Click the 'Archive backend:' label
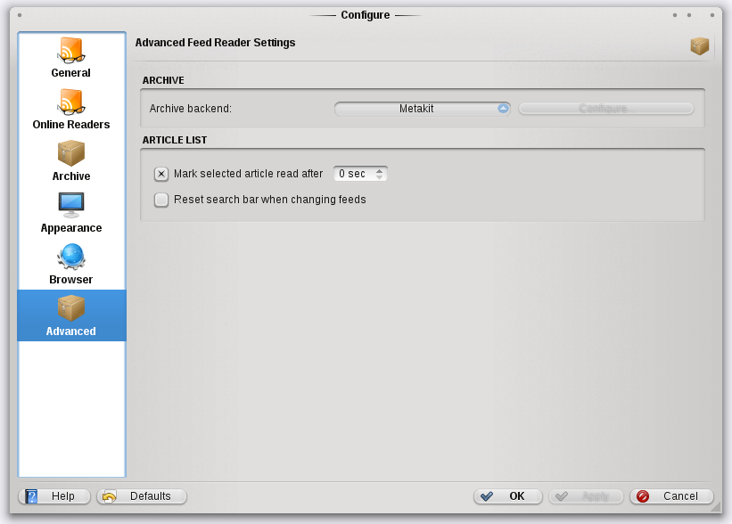This screenshot has height=524, width=732. (191, 109)
